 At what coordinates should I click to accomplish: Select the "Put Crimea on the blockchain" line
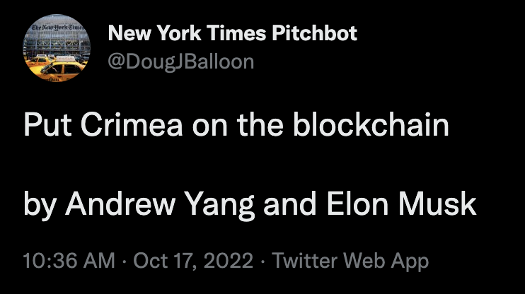tap(236, 126)
